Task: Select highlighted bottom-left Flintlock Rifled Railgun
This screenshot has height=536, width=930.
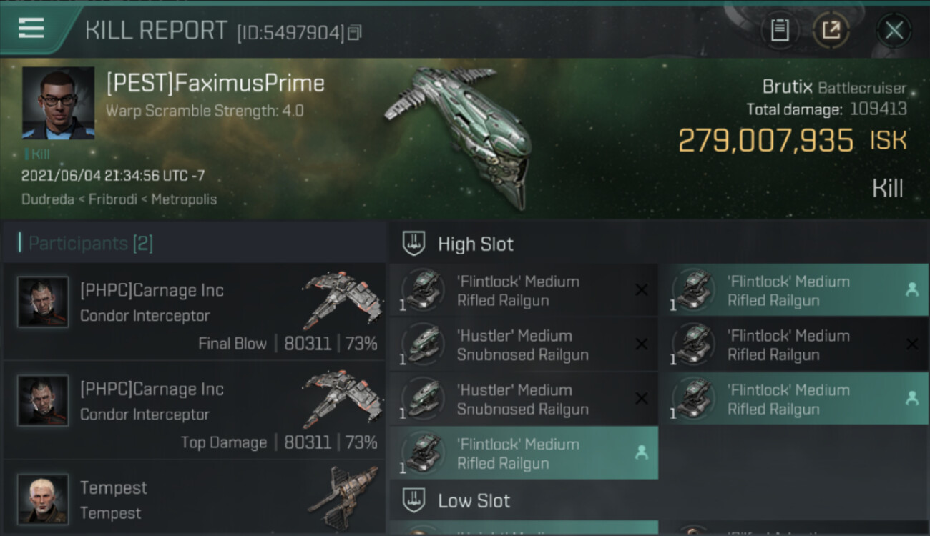Action: point(524,453)
